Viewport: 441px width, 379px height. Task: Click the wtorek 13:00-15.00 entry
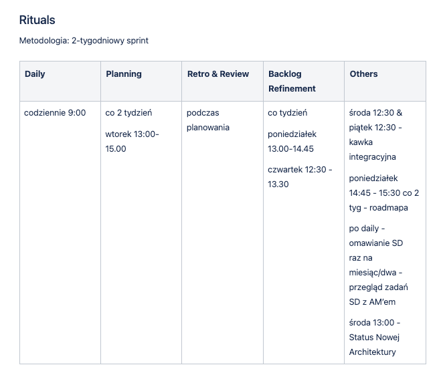click(132, 141)
